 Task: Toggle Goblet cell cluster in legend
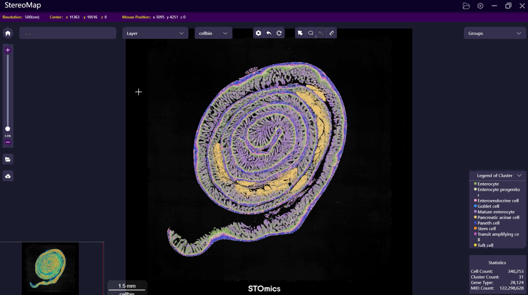488,206
